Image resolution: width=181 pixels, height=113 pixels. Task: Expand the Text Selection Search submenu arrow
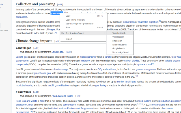[105, 33]
